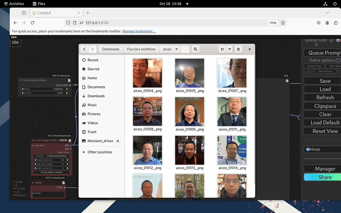Click the Share button
This screenshot has width=341, height=213.
[x=322, y=177]
